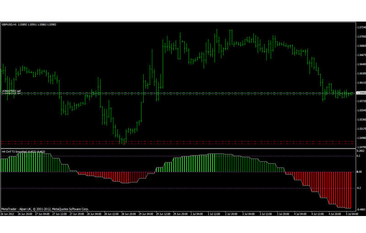The height and width of the screenshot is (233, 366).
Task: Click the H4 Cmf T3 Smoothed indicator label
Action: [23, 152]
